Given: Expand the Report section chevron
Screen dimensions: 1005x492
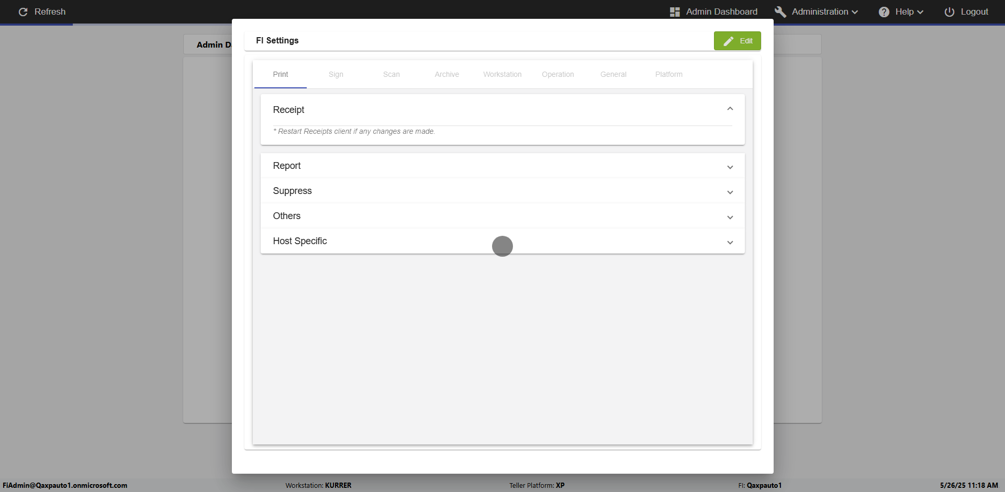Looking at the screenshot, I should [x=730, y=167].
